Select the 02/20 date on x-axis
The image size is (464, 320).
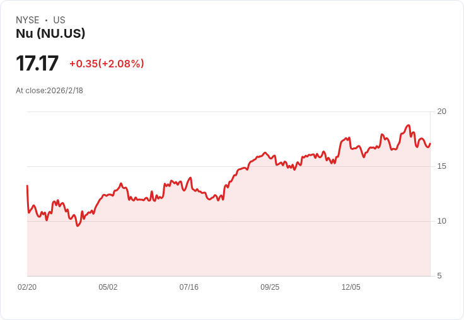pyautogui.click(x=27, y=287)
